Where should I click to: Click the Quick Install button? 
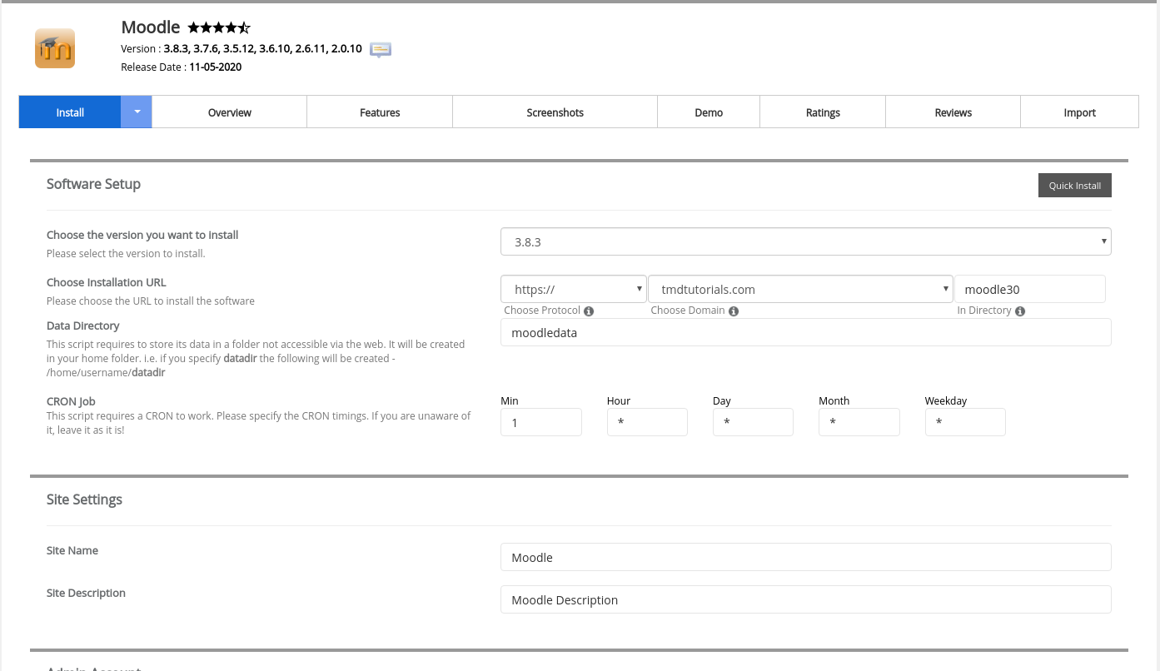coord(1074,185)
